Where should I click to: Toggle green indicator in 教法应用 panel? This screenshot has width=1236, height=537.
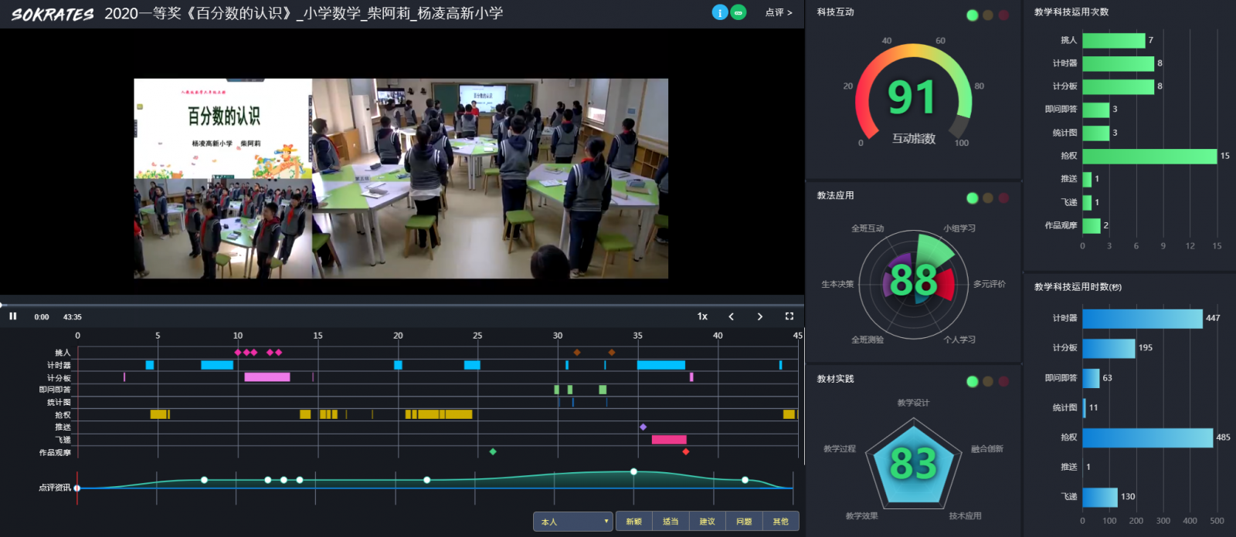[972, 198]
